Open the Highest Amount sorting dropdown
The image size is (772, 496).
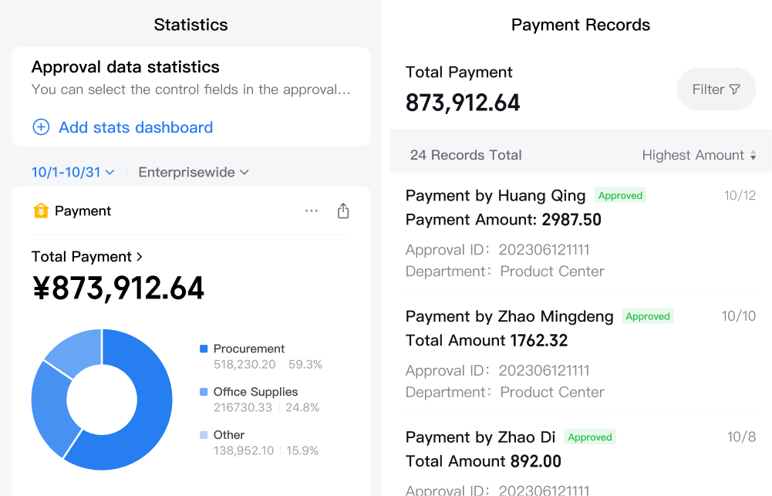pyautogui.click(x=699, y=155)
